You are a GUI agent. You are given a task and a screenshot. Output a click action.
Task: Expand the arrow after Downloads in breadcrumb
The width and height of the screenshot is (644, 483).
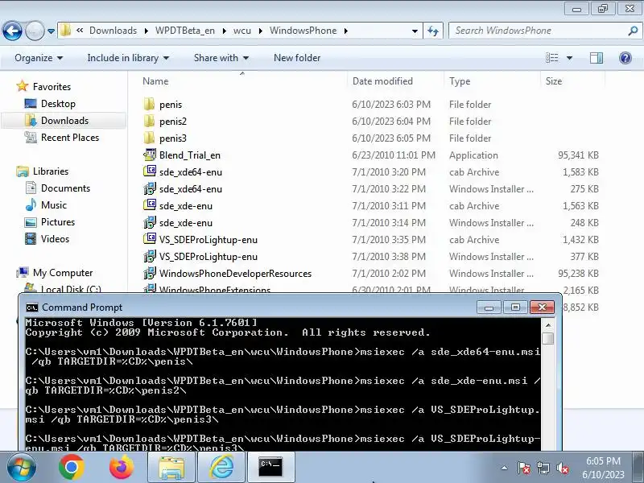[147, 31]
